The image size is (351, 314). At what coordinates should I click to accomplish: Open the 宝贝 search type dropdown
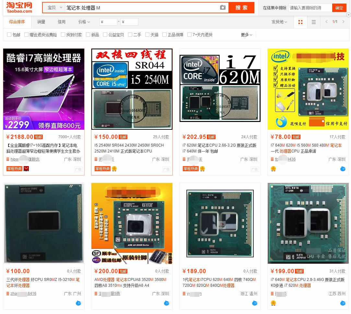[54, 7]
